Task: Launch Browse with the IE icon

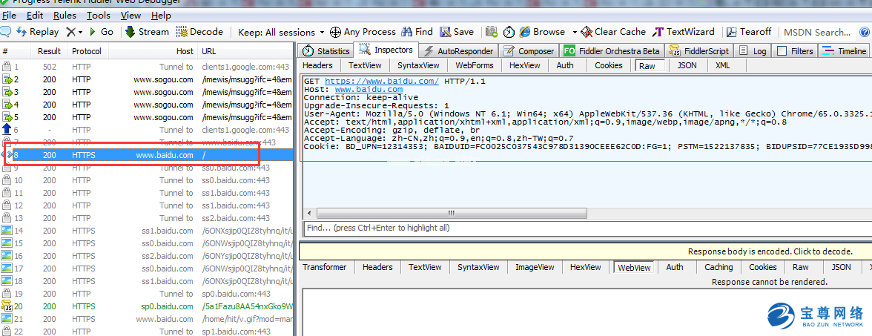Action: coord(542,32)
